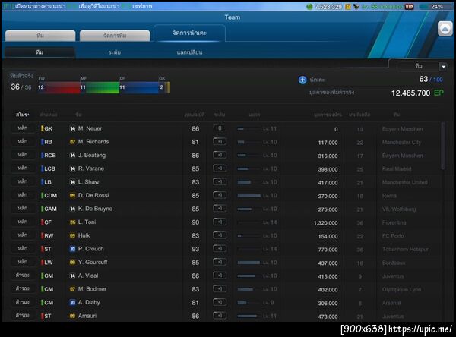456x337 pixels.
Task: Click the gold C cash icon
Action: [x=348, y=6]
